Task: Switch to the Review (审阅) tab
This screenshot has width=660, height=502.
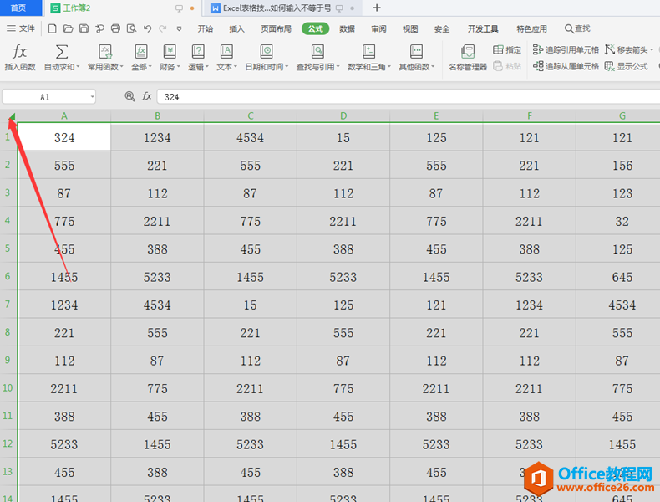Action: tap(378, 28)
